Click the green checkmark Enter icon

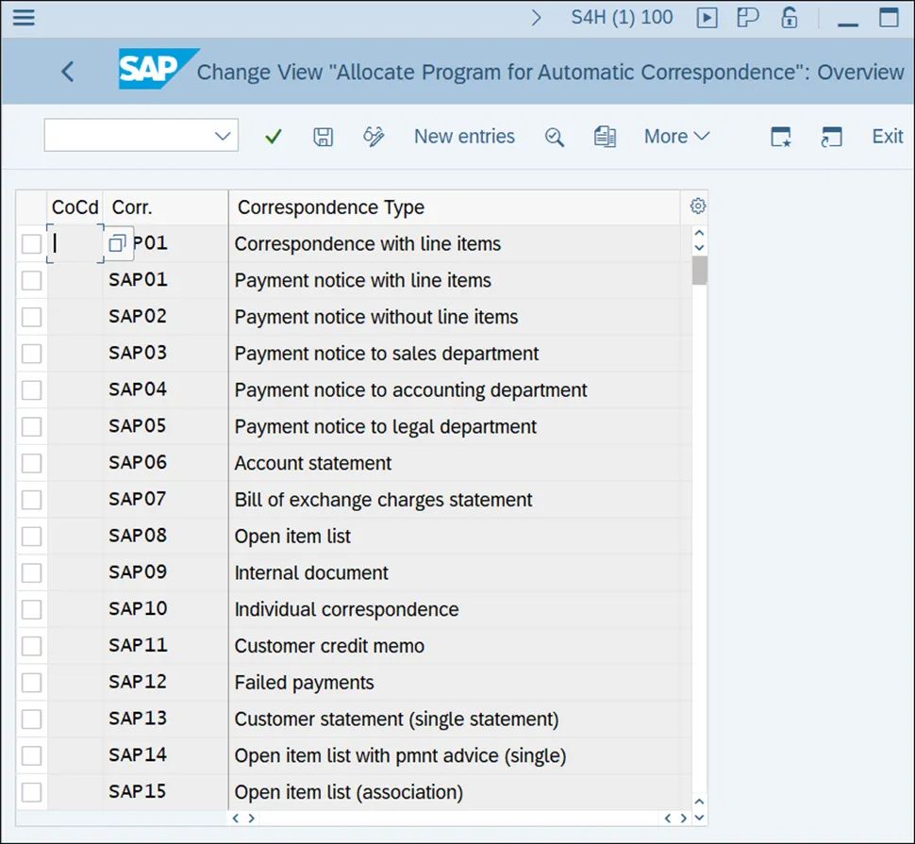[x=274, y=137]
